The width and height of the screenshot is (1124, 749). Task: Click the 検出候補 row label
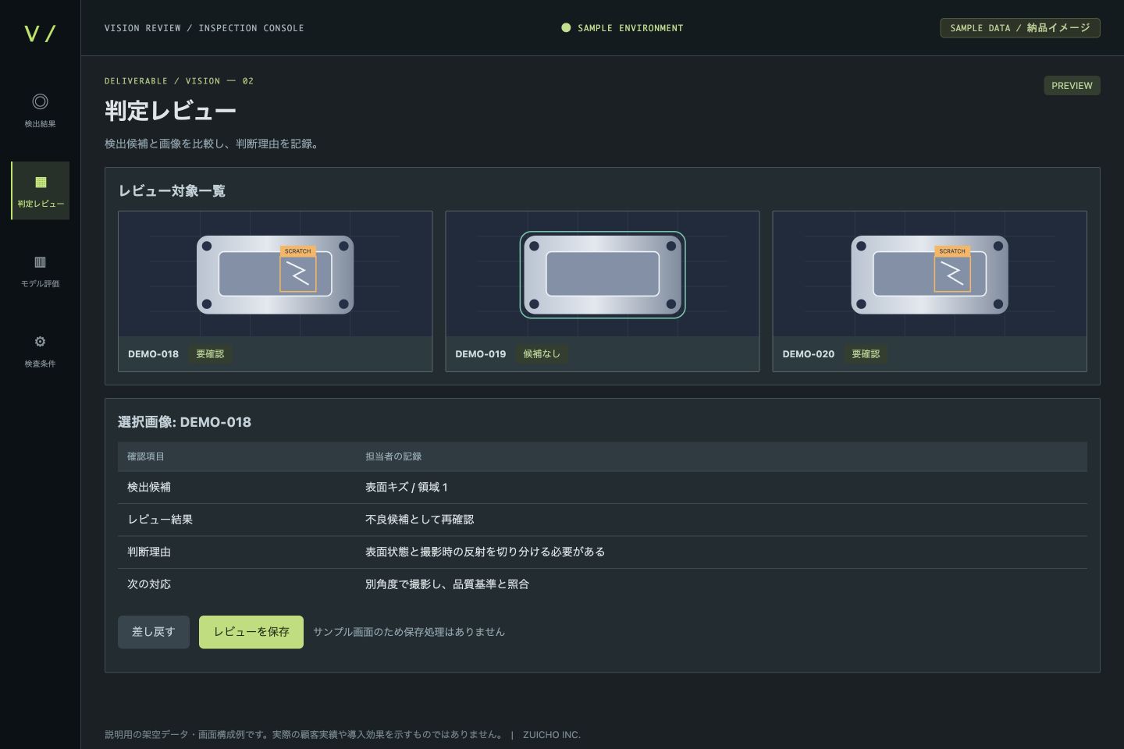click(x=149, y=487)
